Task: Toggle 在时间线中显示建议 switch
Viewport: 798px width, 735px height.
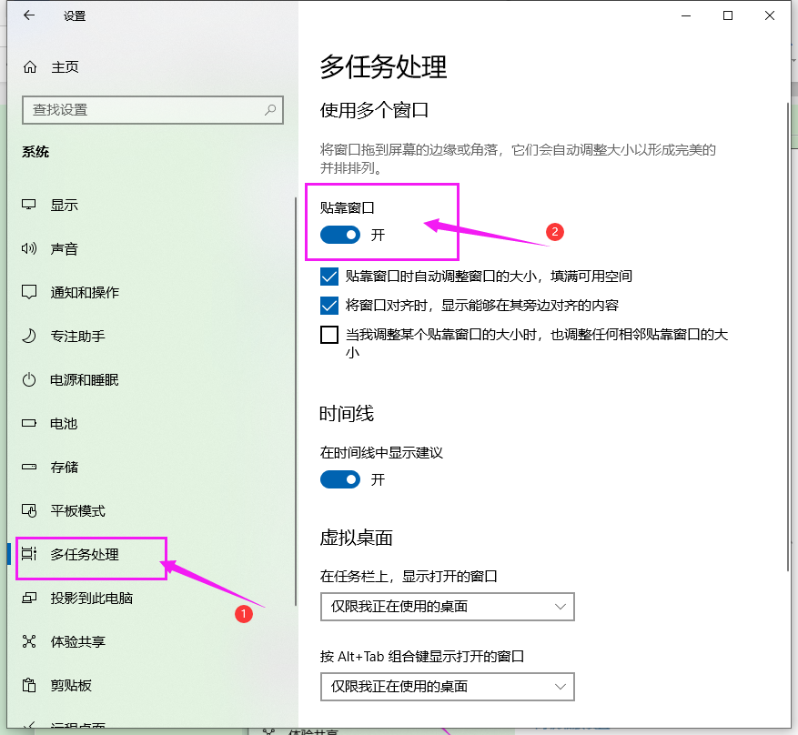Action: tap(340, 479)
